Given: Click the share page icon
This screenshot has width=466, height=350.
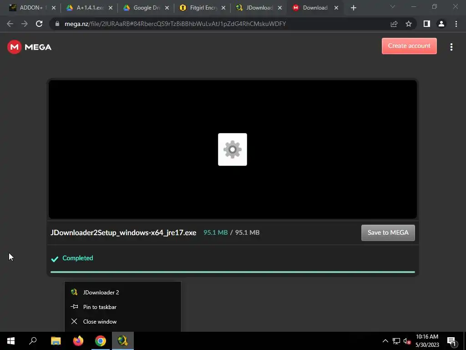Looking at the screenshot, I should 394,24.
